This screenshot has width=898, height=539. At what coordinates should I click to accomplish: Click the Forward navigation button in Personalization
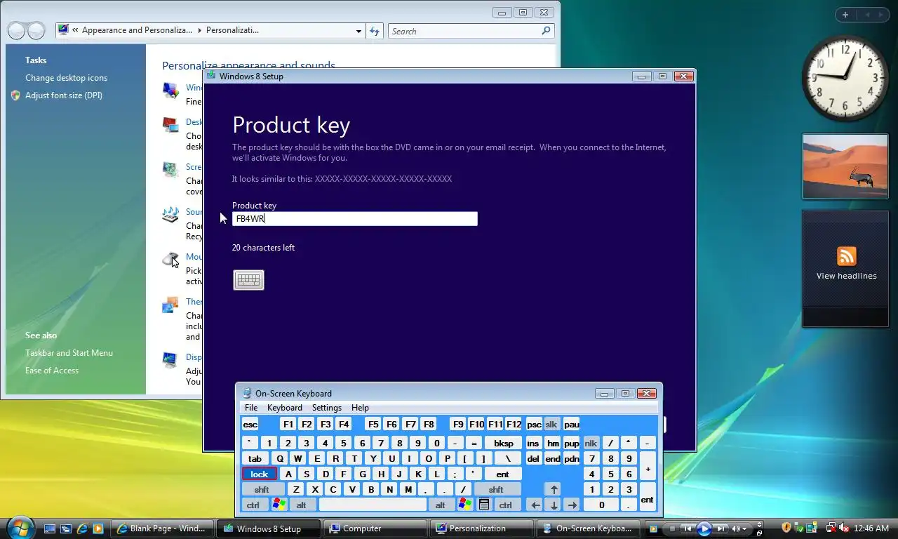(x=36, y=31)
